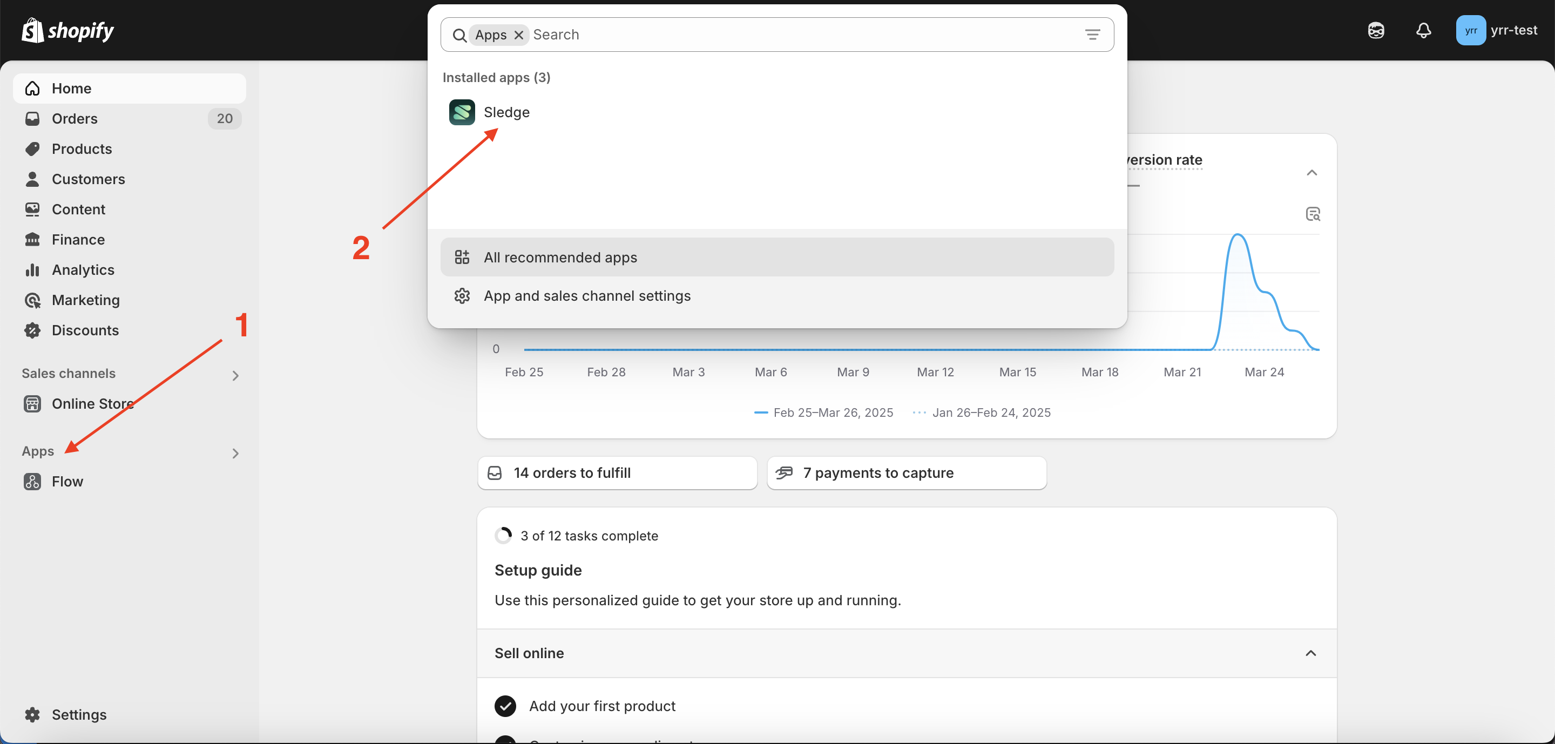This screenshot has height=744, width=1555.
Task: Remove the Apps search filter chip
Action: pos(518,35)
